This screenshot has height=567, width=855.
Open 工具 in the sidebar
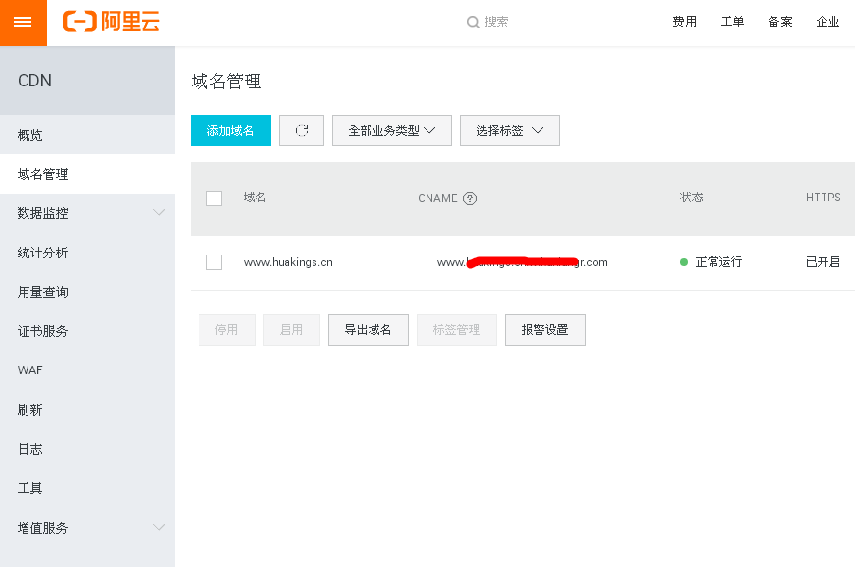(x=87, y=488)
